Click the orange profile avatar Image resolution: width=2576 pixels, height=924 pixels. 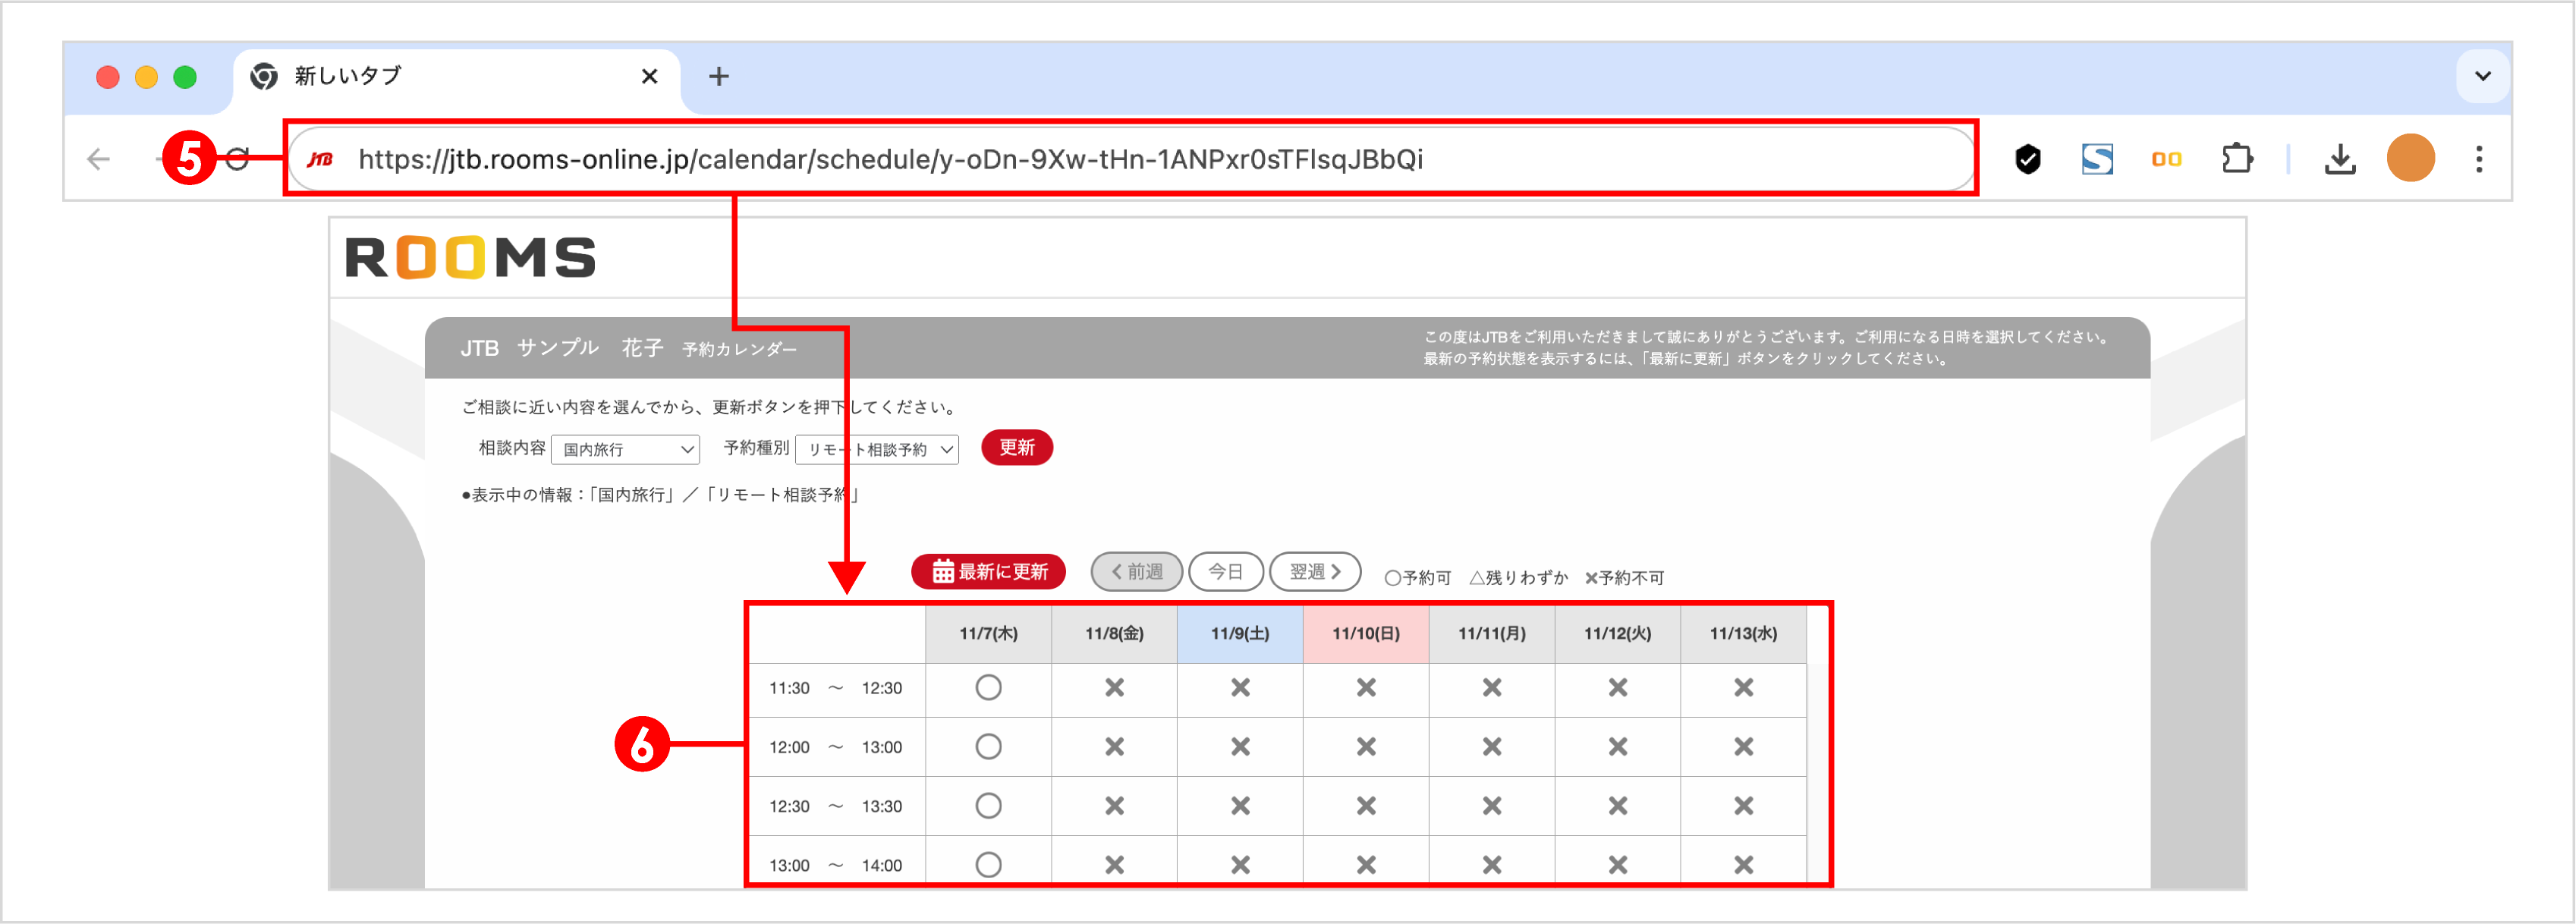click(2410, 158)
